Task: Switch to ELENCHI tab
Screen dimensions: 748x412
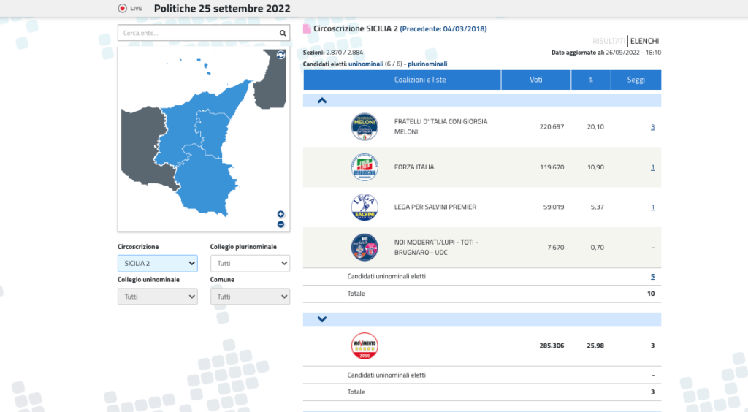Action: click(x=644, y=41)
